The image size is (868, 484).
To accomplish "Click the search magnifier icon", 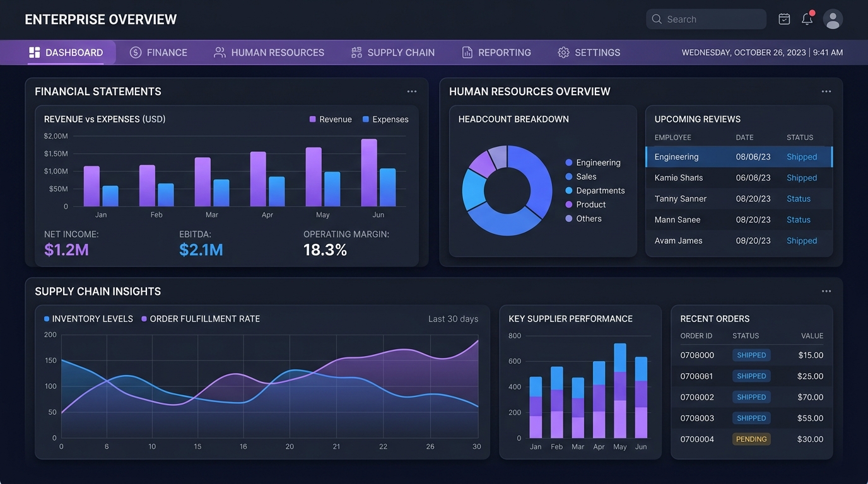I will (x=657, y=19).
